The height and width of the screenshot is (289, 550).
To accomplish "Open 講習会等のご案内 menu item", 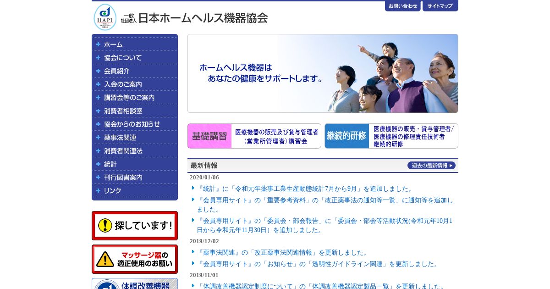I will (x=135, y=98).
